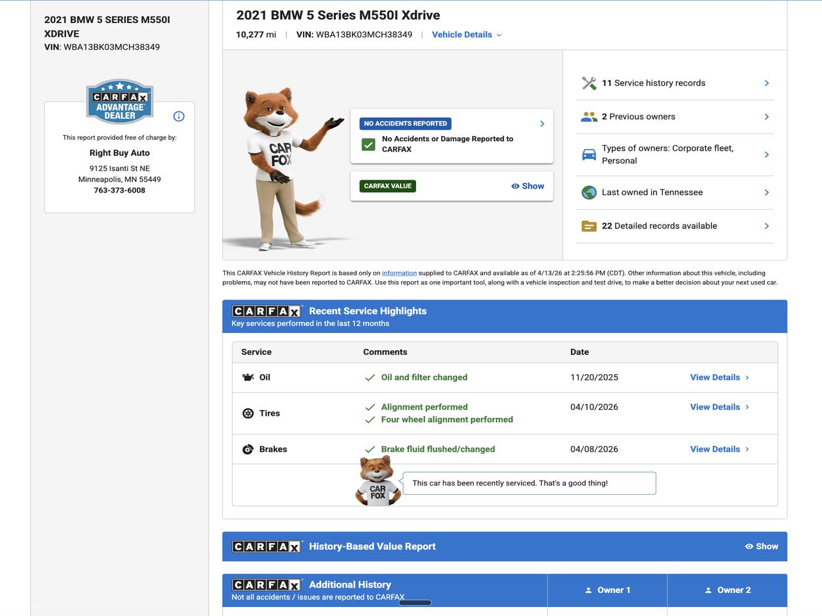Click the Brakes service icon
The width and height of the screenshot is (822, 616).
248,449
